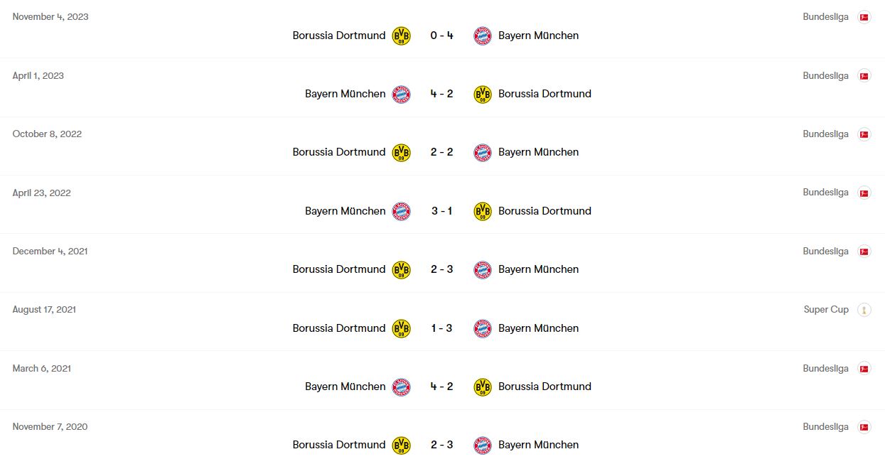885x459 pixels.
Task: Click Bundesliga label for October 8, 2022 match
Action: pos(826,134)
